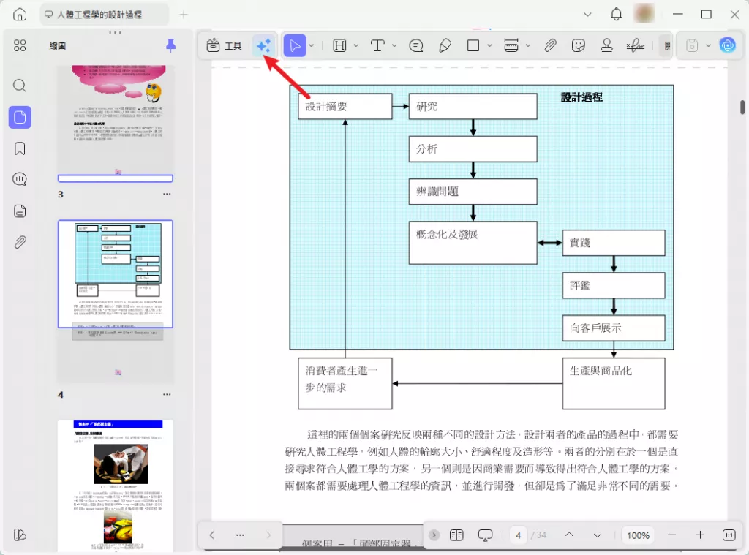Open the home screen icon
This screenshot has width=749, height=555.
20,15
